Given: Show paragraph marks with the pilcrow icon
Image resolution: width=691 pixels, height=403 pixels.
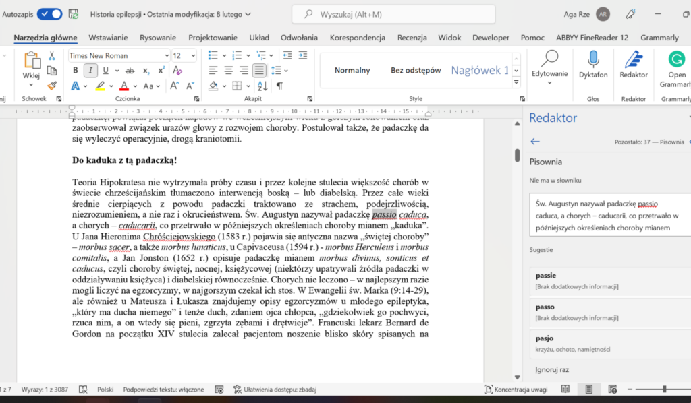Looking at the screenshot, I should pyautogui.click(x=279, y=86).
